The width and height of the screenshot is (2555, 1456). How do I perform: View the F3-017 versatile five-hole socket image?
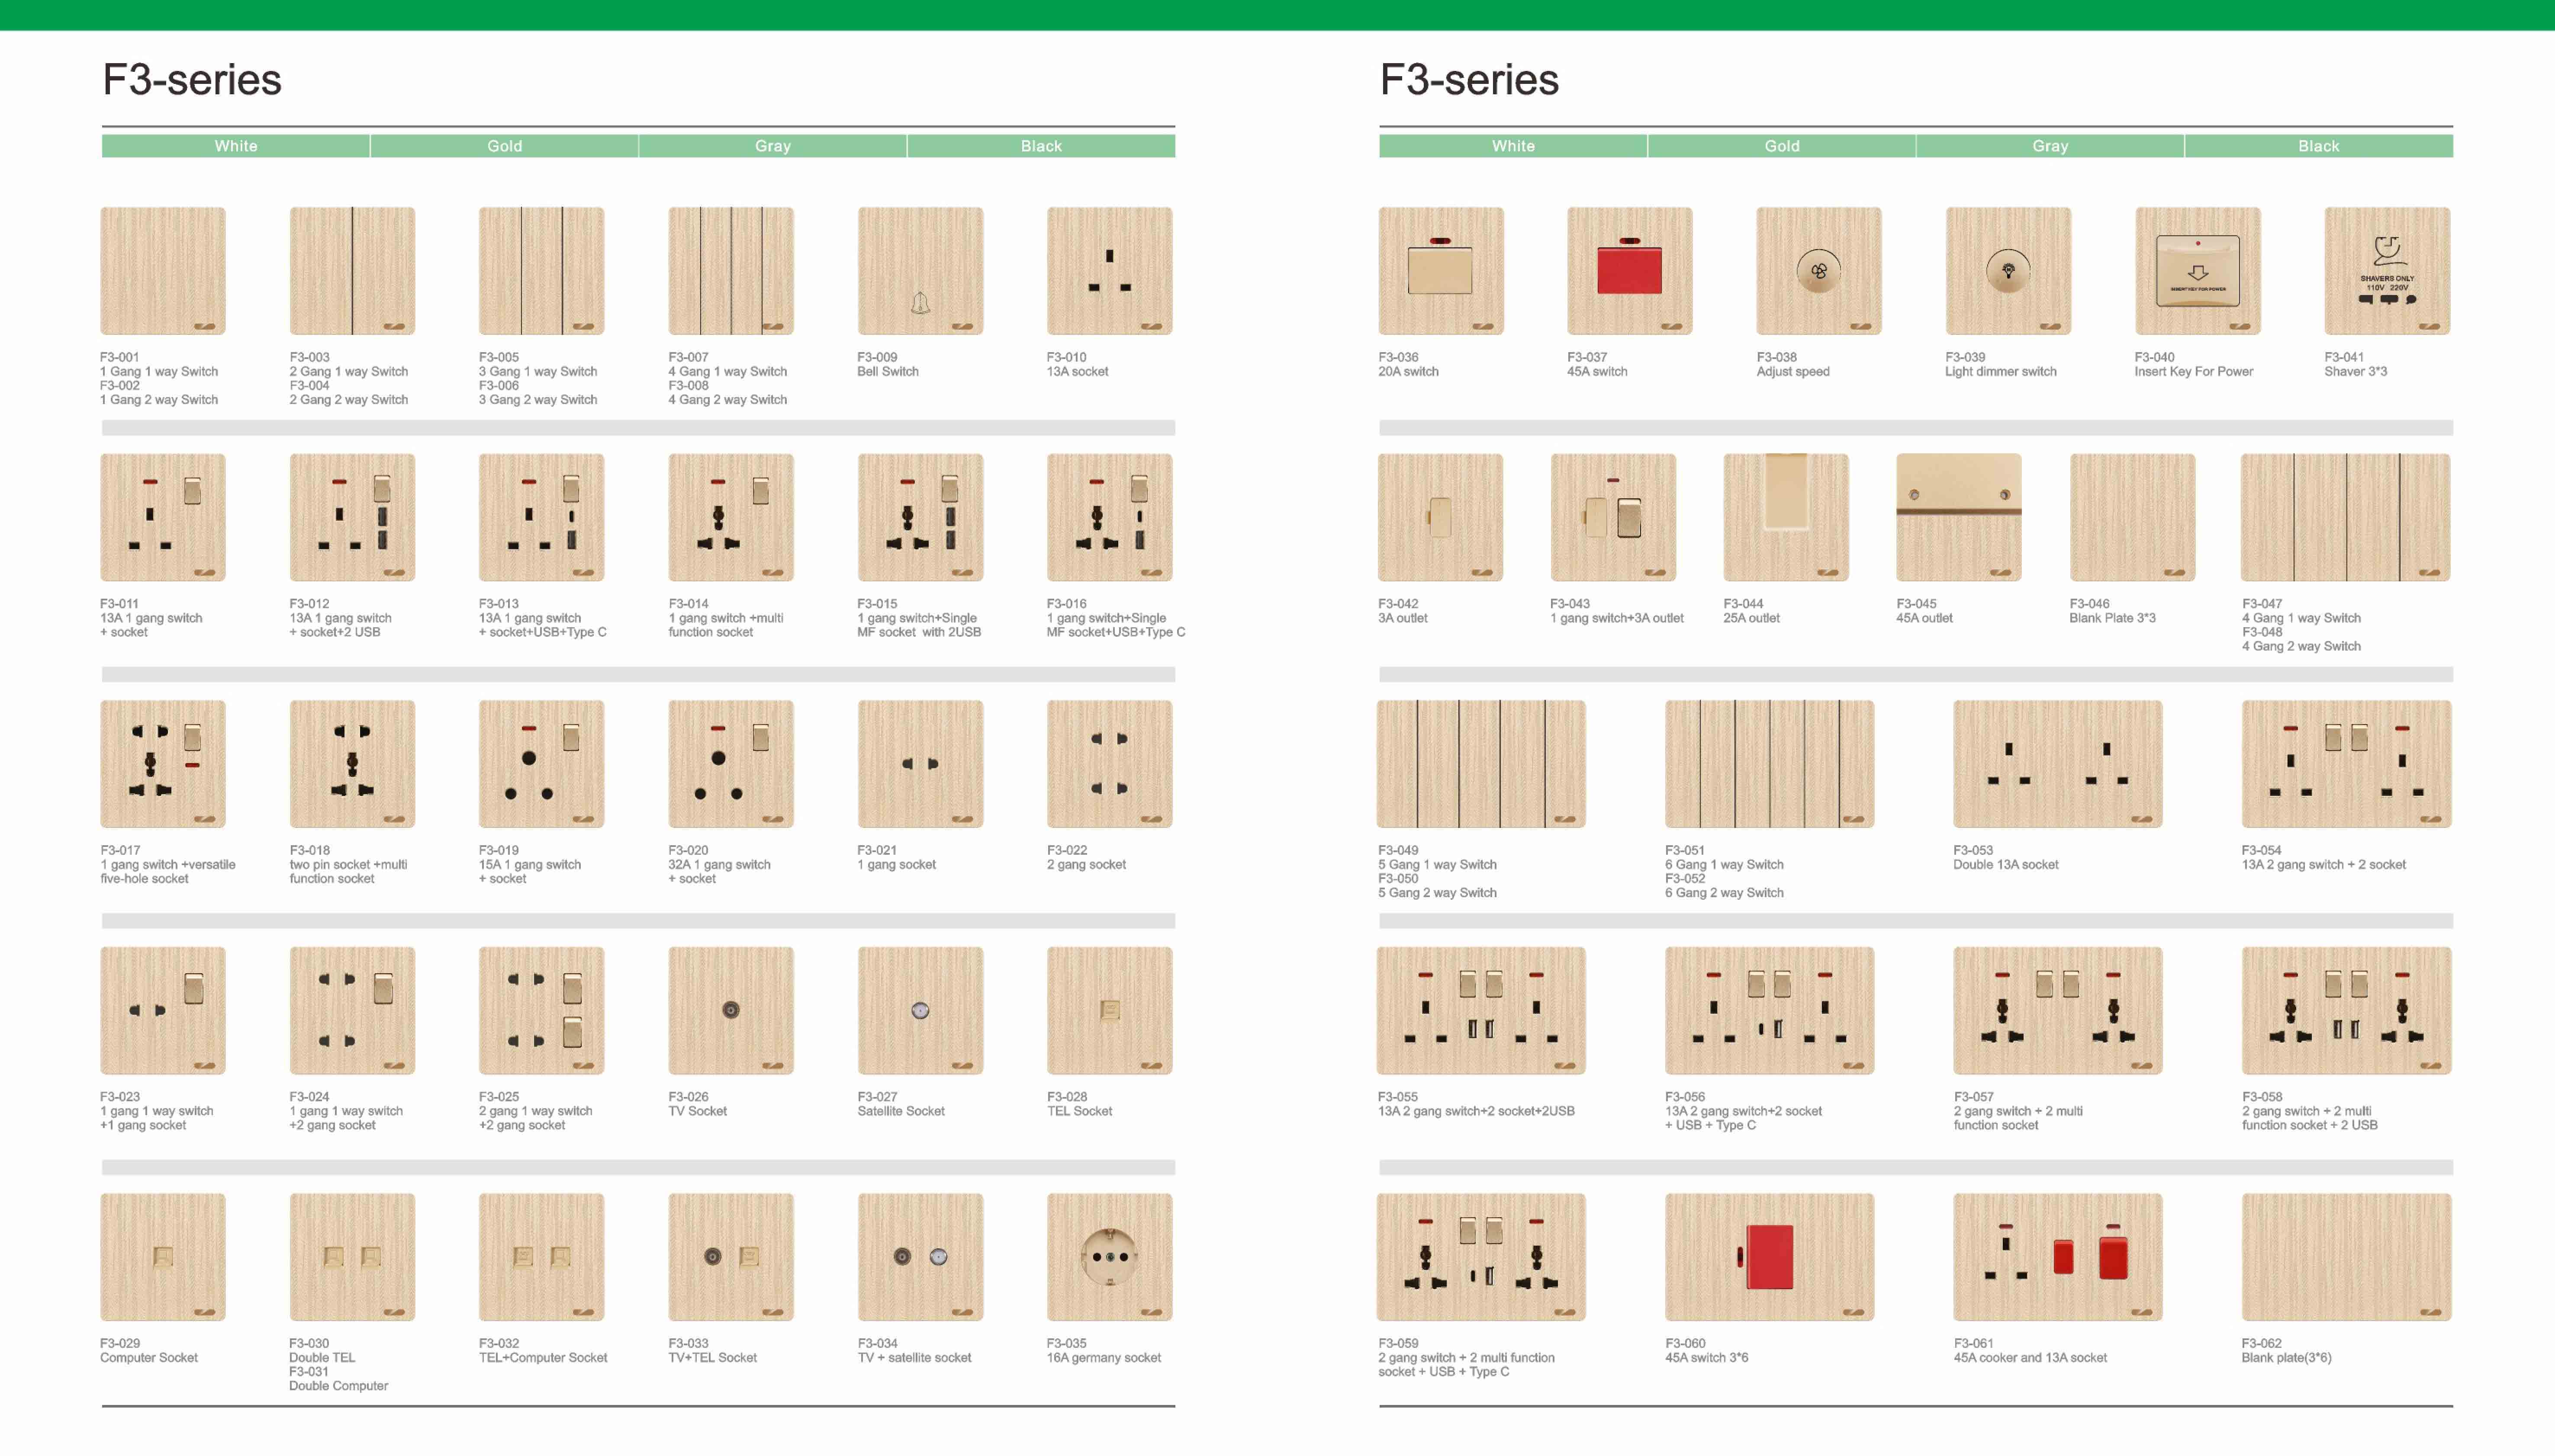pos(163,764)
